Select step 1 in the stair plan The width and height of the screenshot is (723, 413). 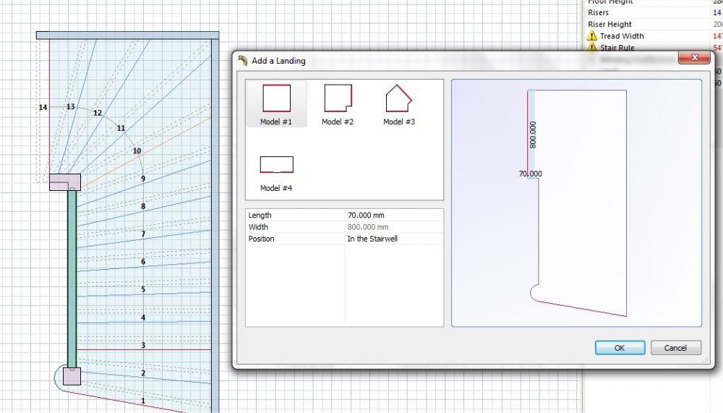point(143,401)
